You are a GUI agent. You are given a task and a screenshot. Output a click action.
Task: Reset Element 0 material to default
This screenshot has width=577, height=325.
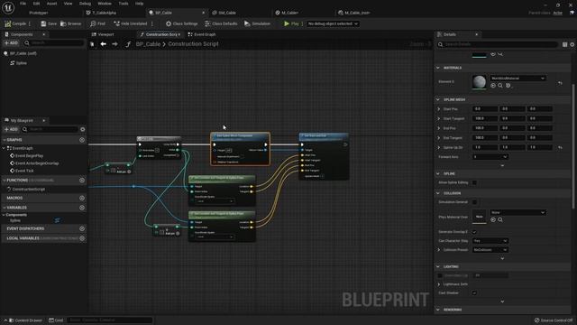560,83
